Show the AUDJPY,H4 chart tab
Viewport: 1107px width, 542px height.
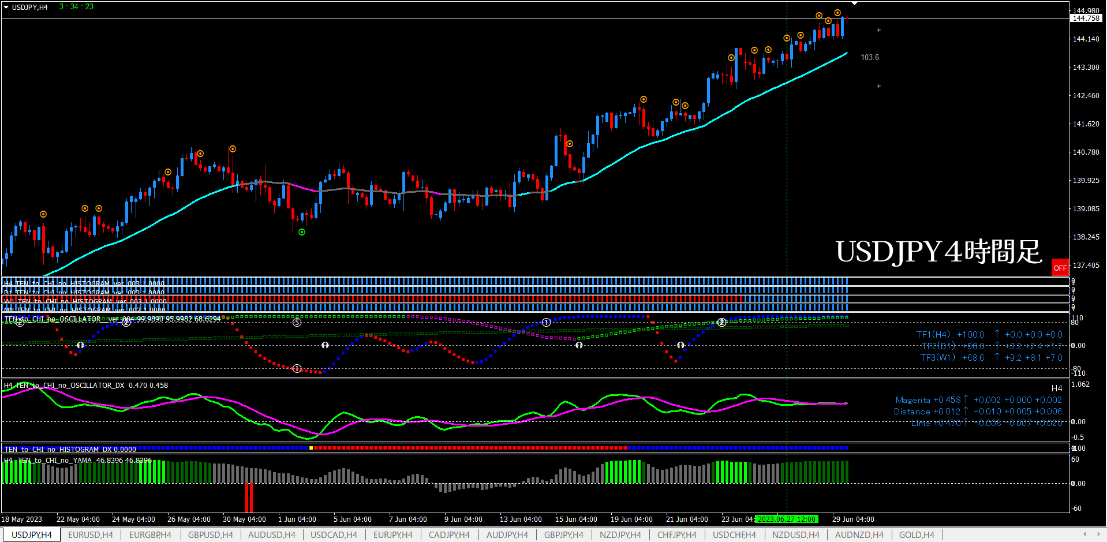[507, 535]
